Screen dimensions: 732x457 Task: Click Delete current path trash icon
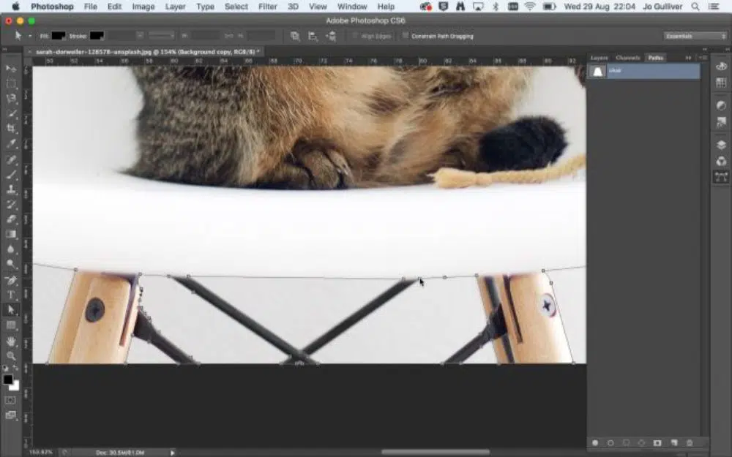690,443
